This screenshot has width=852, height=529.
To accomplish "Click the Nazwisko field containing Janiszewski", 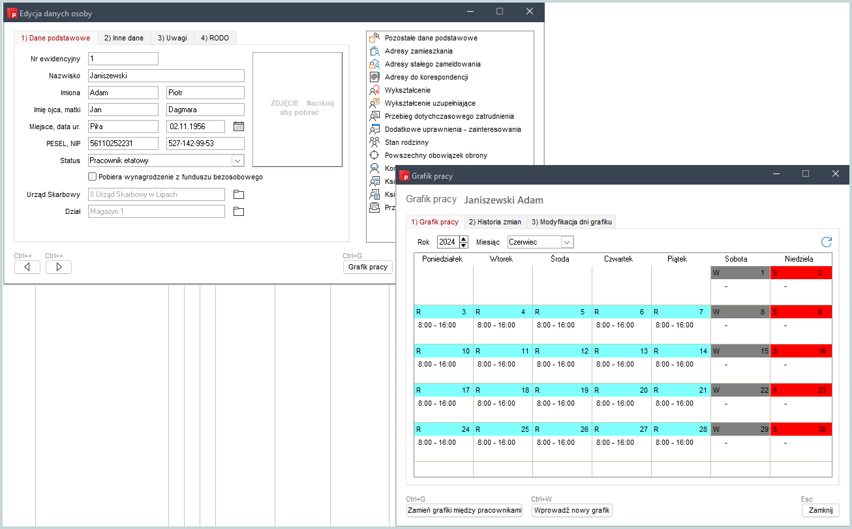I will click(166, 76).
